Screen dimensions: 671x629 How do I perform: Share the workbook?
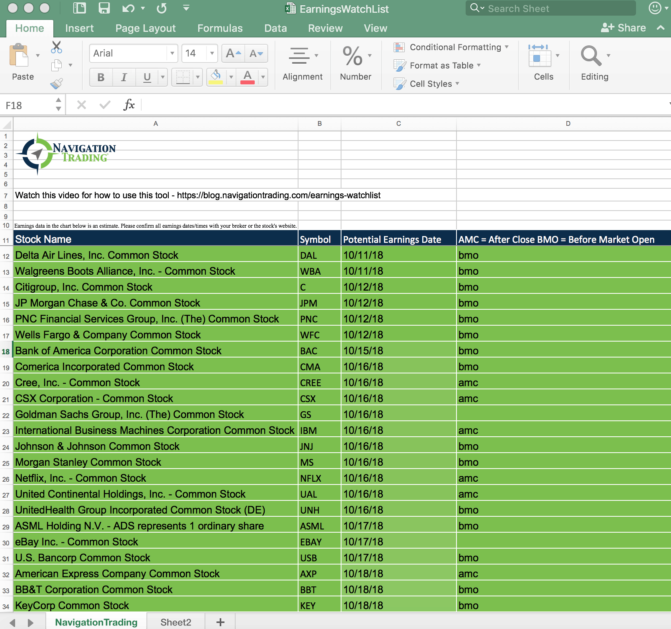point(623,28)
